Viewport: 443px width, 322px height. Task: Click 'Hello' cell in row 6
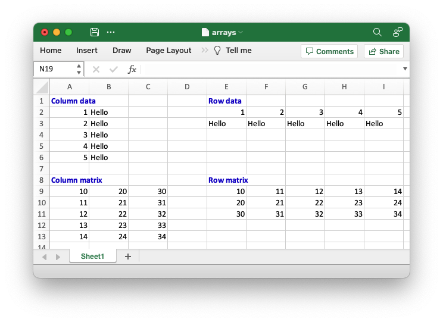(109, 157)
